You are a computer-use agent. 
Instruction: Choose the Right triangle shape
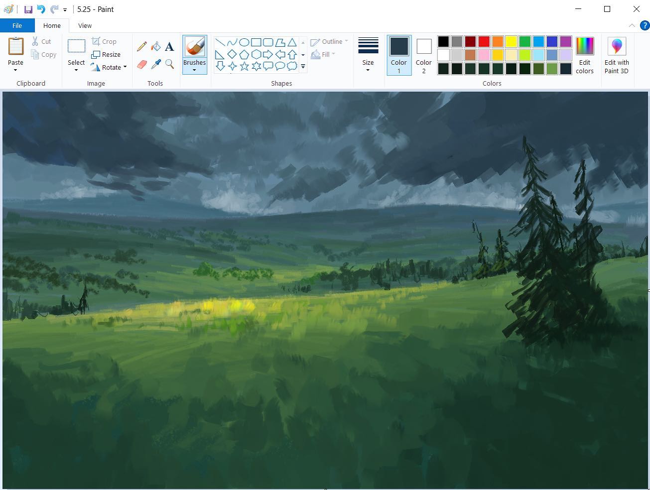pyautogui.click(x=220, y=54)
